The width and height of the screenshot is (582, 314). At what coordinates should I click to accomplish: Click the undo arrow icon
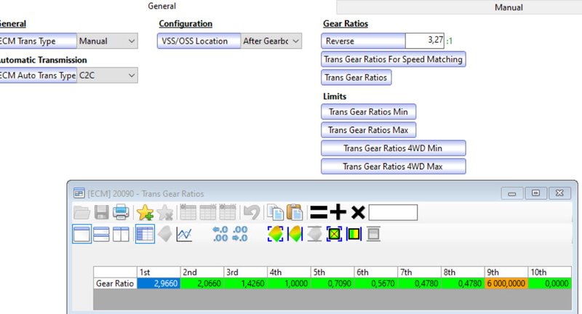(252, 212)
